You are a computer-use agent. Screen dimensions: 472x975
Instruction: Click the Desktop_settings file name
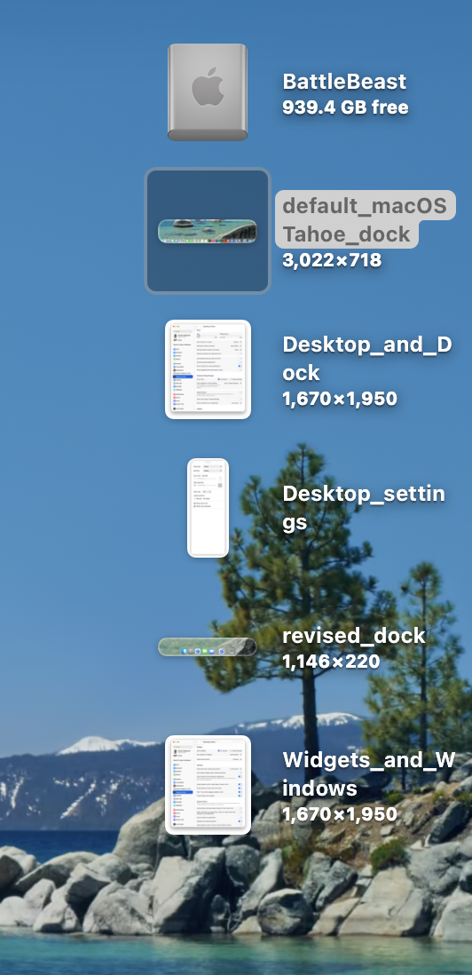[364, 508]
